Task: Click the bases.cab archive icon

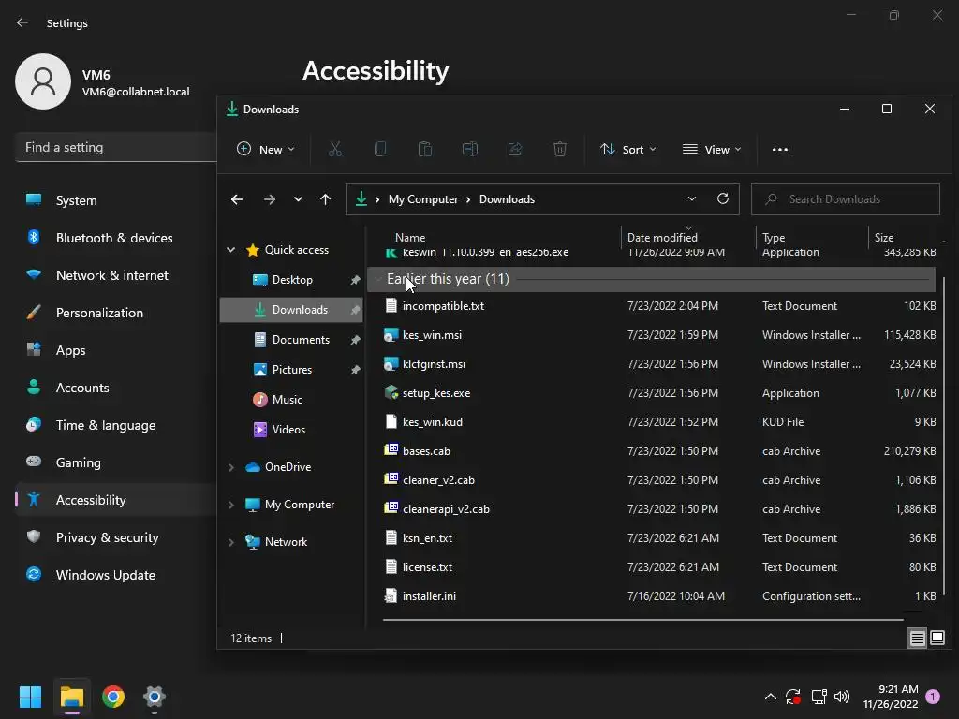Action: tap(391, 450)
